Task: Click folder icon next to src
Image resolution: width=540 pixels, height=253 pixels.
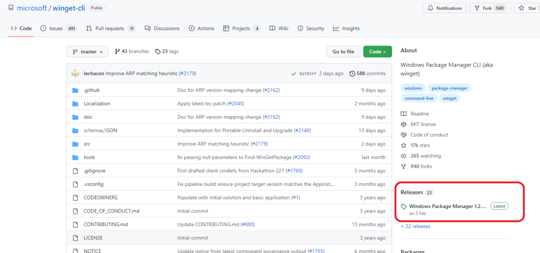Action: point(76,144)
